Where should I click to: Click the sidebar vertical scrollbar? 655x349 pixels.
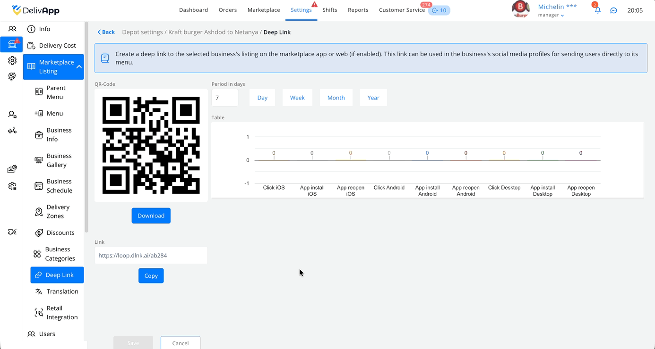86,127
